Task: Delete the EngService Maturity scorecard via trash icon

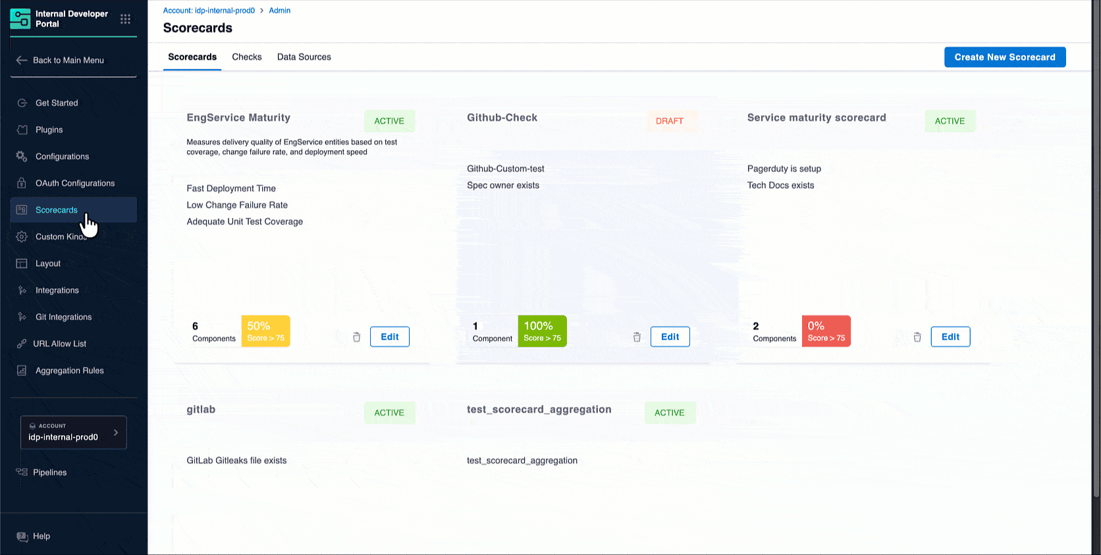Action: 356,337
